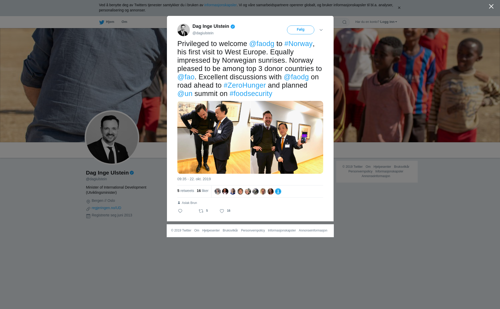
Task: Open the right tweet photo showing the phone screen
Action: coord(287,137)
